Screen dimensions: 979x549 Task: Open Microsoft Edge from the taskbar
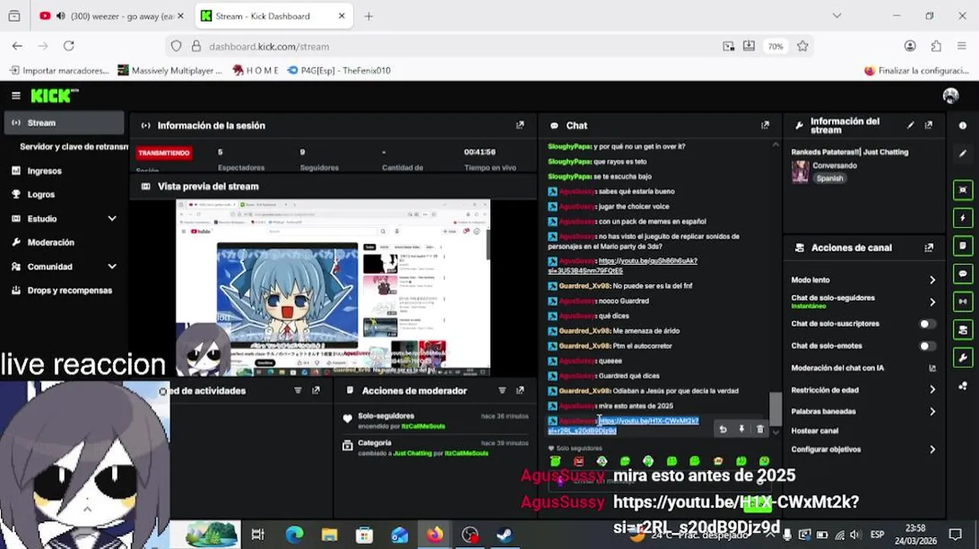(294, 535)
